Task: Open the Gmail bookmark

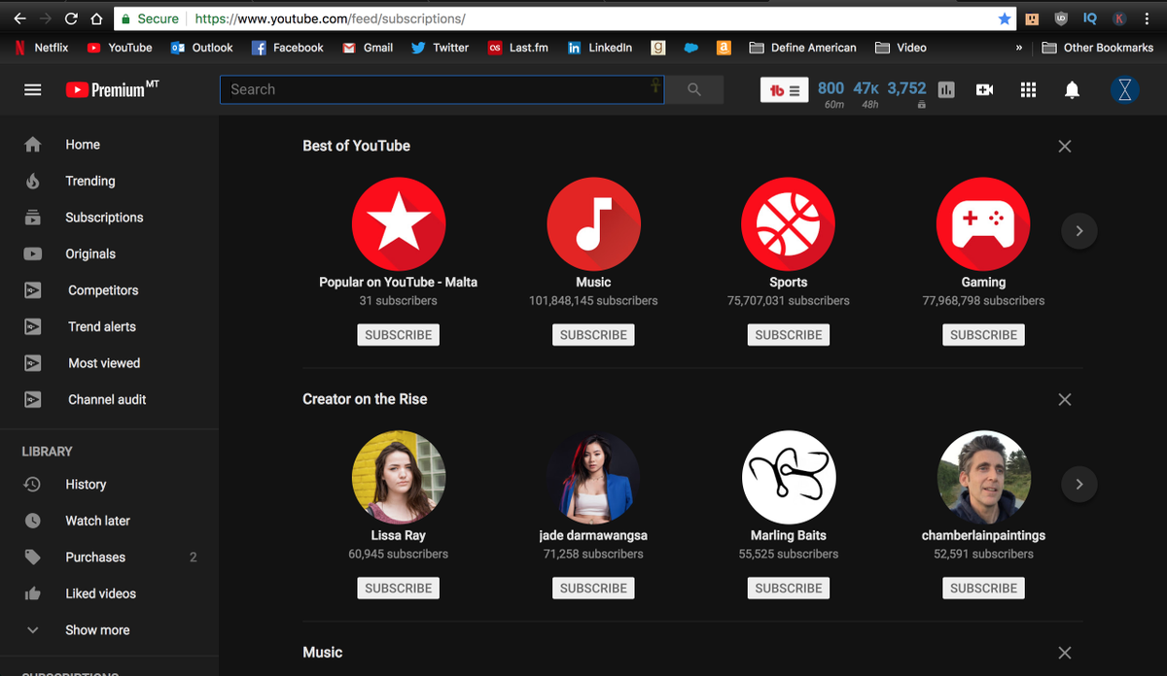Action: [x=368, y=48]
